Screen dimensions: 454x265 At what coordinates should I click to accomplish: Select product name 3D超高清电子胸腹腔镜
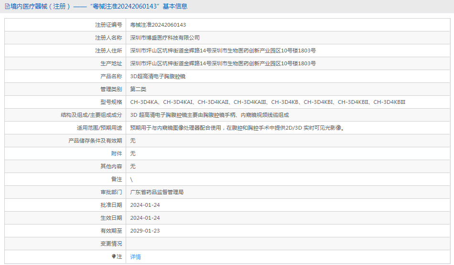[x=158, y=77]
